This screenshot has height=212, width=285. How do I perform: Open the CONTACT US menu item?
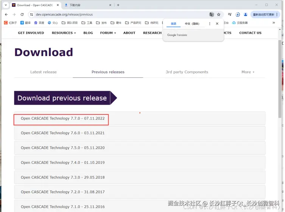[x=250, y=33]
